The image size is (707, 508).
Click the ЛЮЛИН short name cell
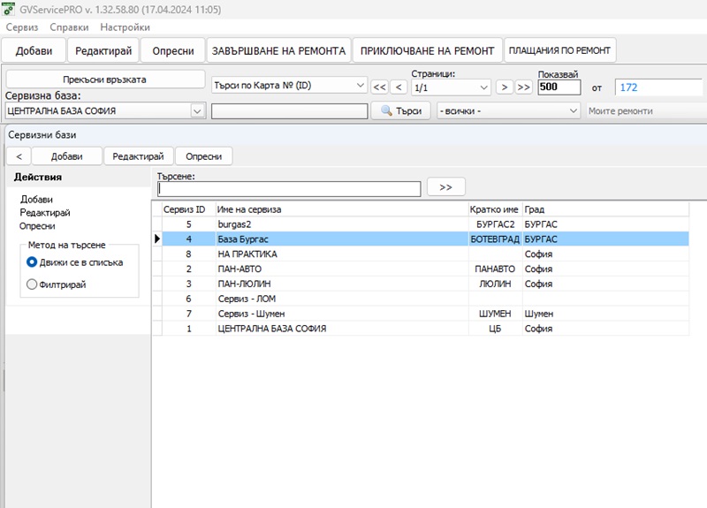[x=495, y=284]
